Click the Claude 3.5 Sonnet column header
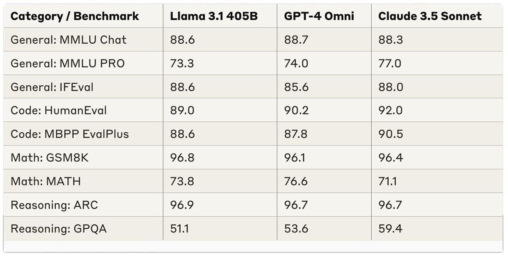This screenshot has width=508, height=257. [430, 16]
